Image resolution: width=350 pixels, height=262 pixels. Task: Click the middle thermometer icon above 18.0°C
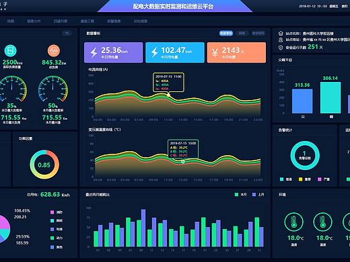pyautogui.click(x=322, y=222)
